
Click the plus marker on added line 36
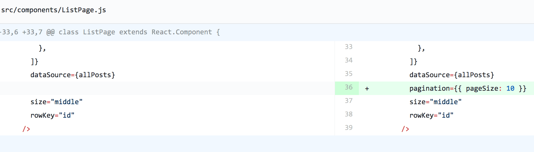tap(367, 89)
